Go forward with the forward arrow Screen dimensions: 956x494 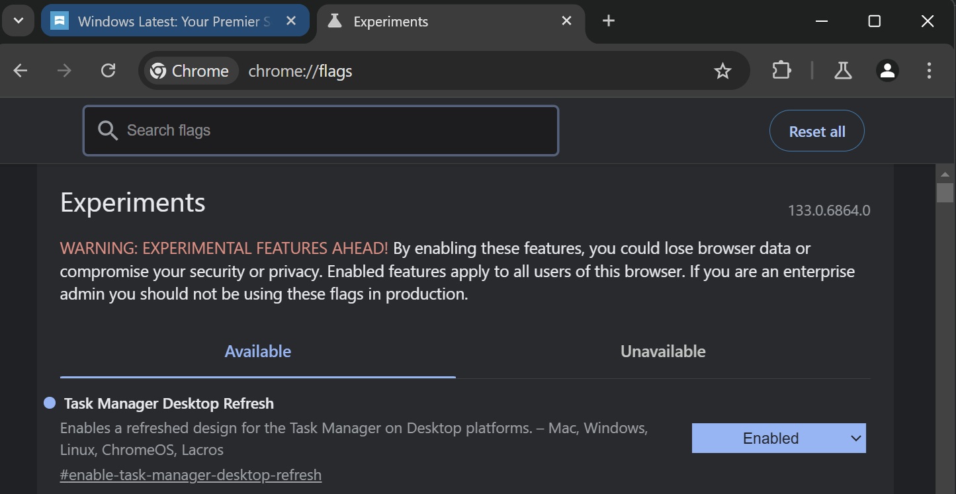click(x=64, y=71)
